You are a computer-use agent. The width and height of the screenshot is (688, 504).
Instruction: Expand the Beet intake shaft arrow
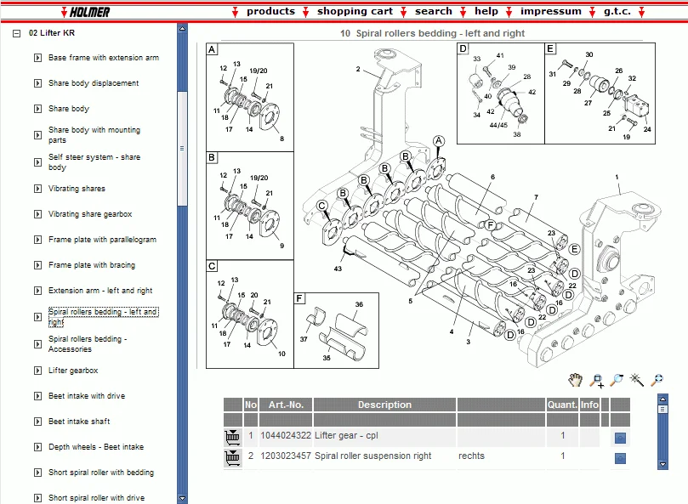(x=38, y=422)
